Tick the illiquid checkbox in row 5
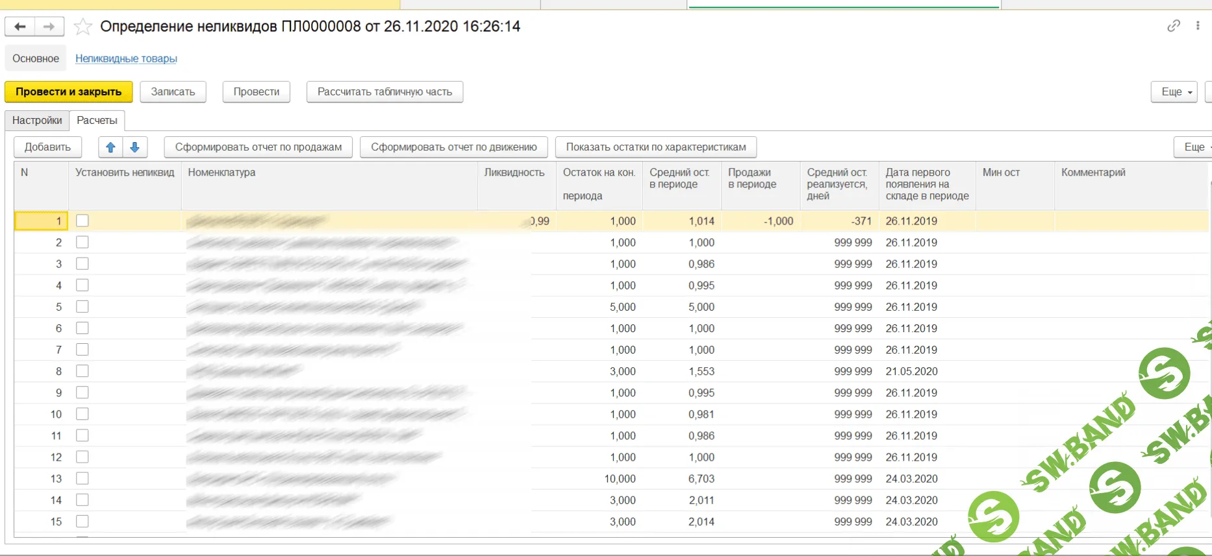The height and width of the screenshot is (556, 1212). coord(82,306)
